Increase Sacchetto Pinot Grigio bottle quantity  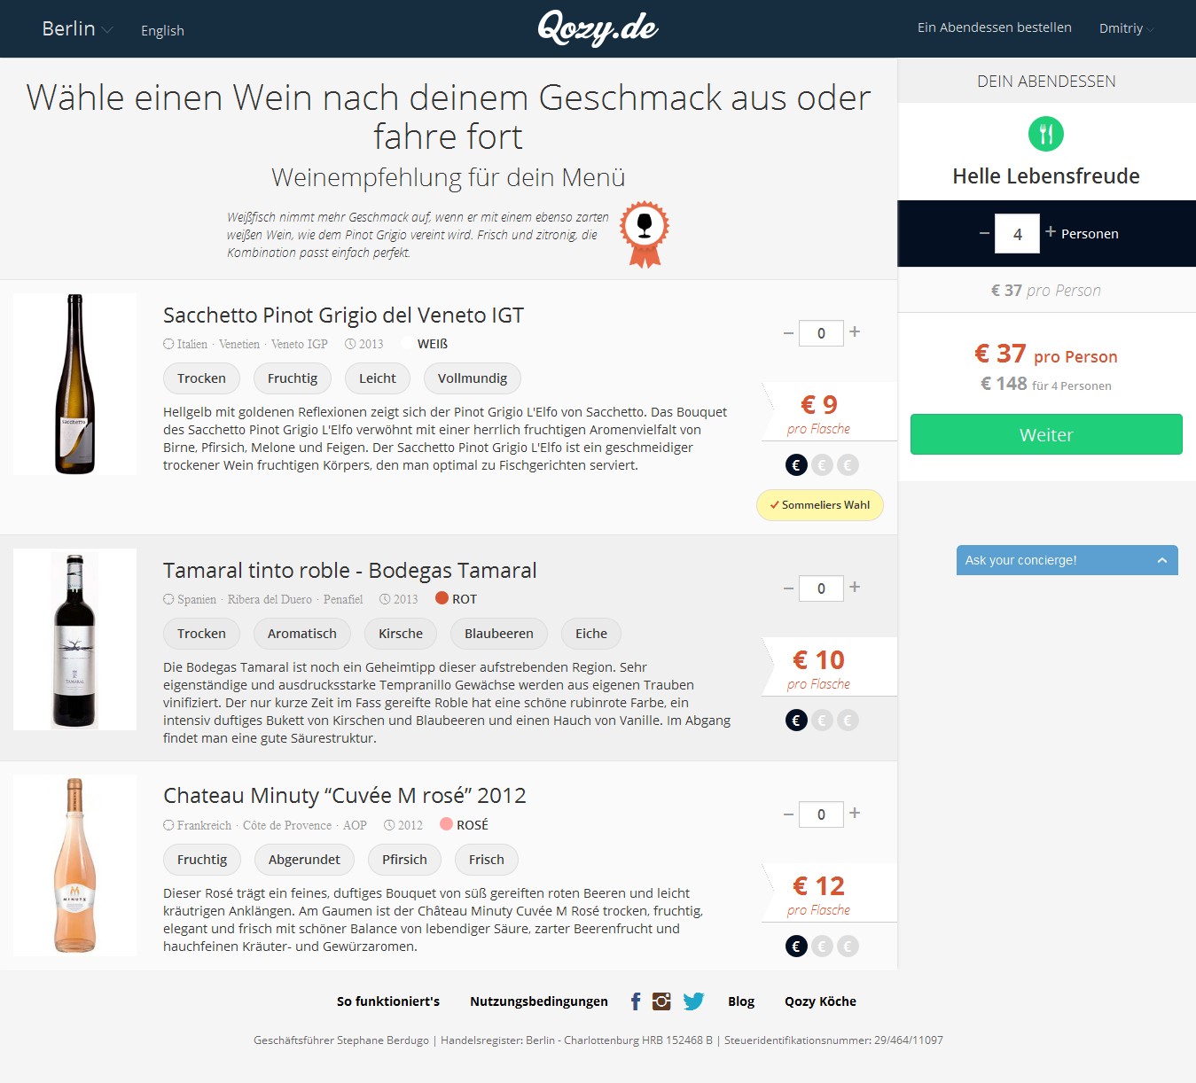coord(855,331)
